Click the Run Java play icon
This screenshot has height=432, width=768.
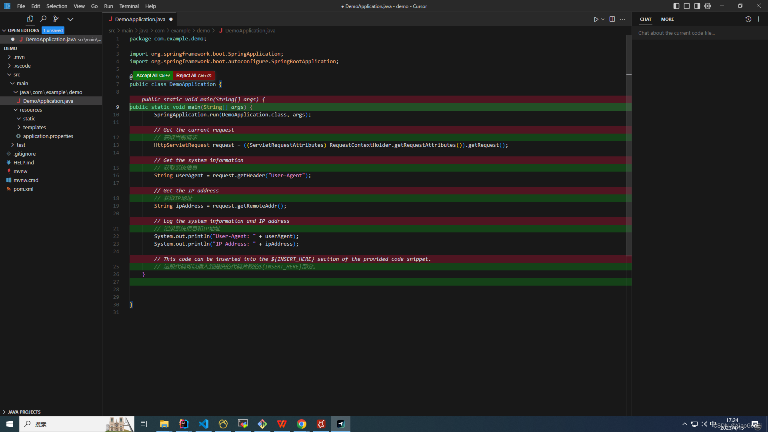pyautogui.click(x=596, y=19)
